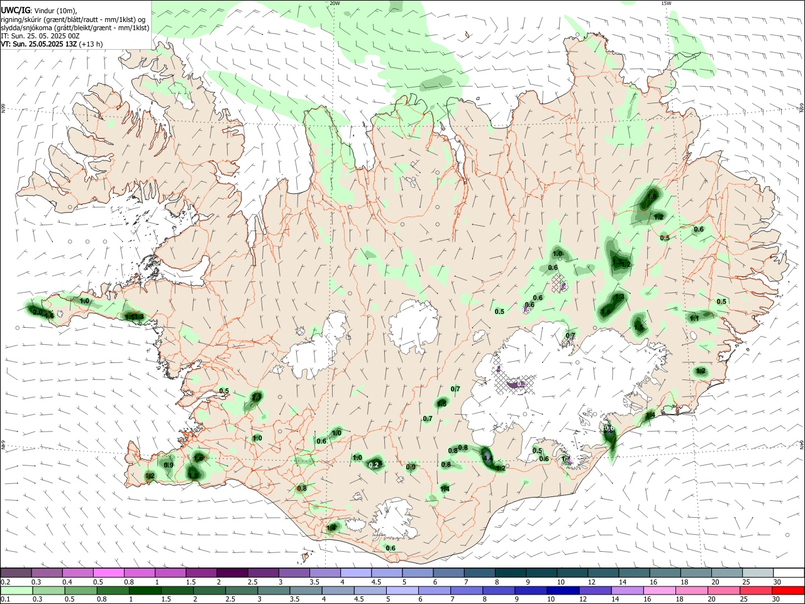Choose the dark green 1.5 swatch in lower scale

(177, 590)
